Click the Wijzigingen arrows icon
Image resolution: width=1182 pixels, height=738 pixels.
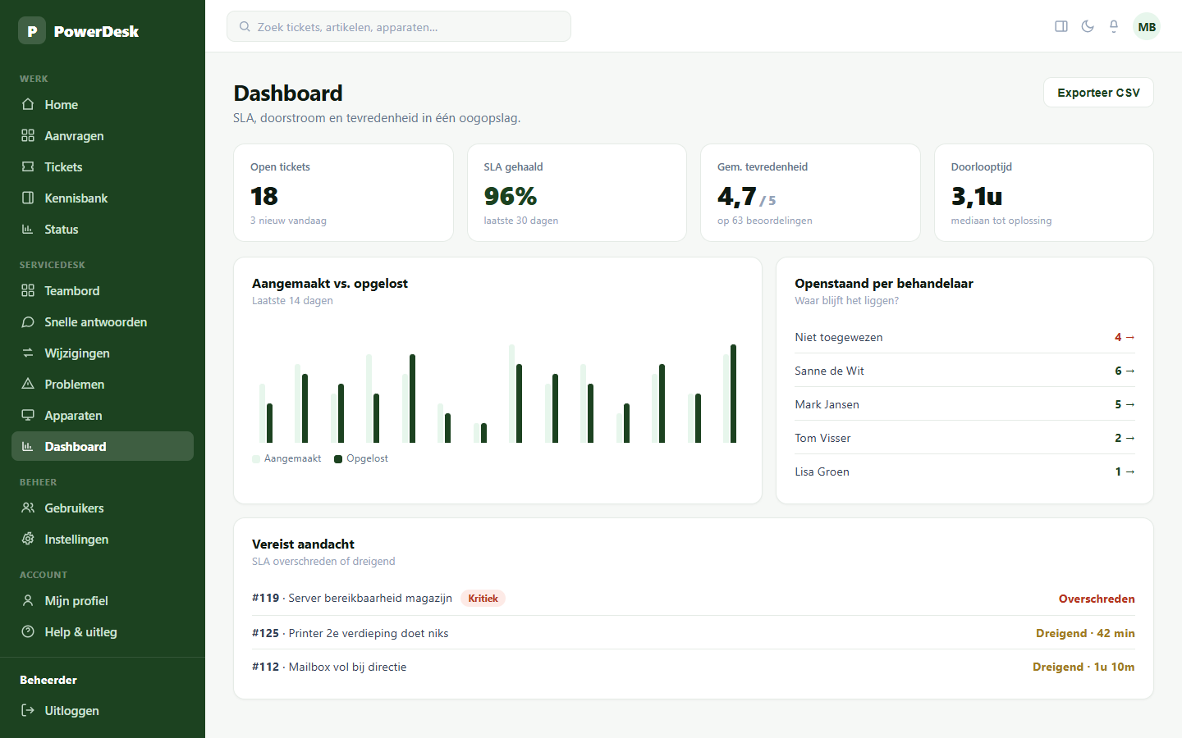tap(28, 353)
